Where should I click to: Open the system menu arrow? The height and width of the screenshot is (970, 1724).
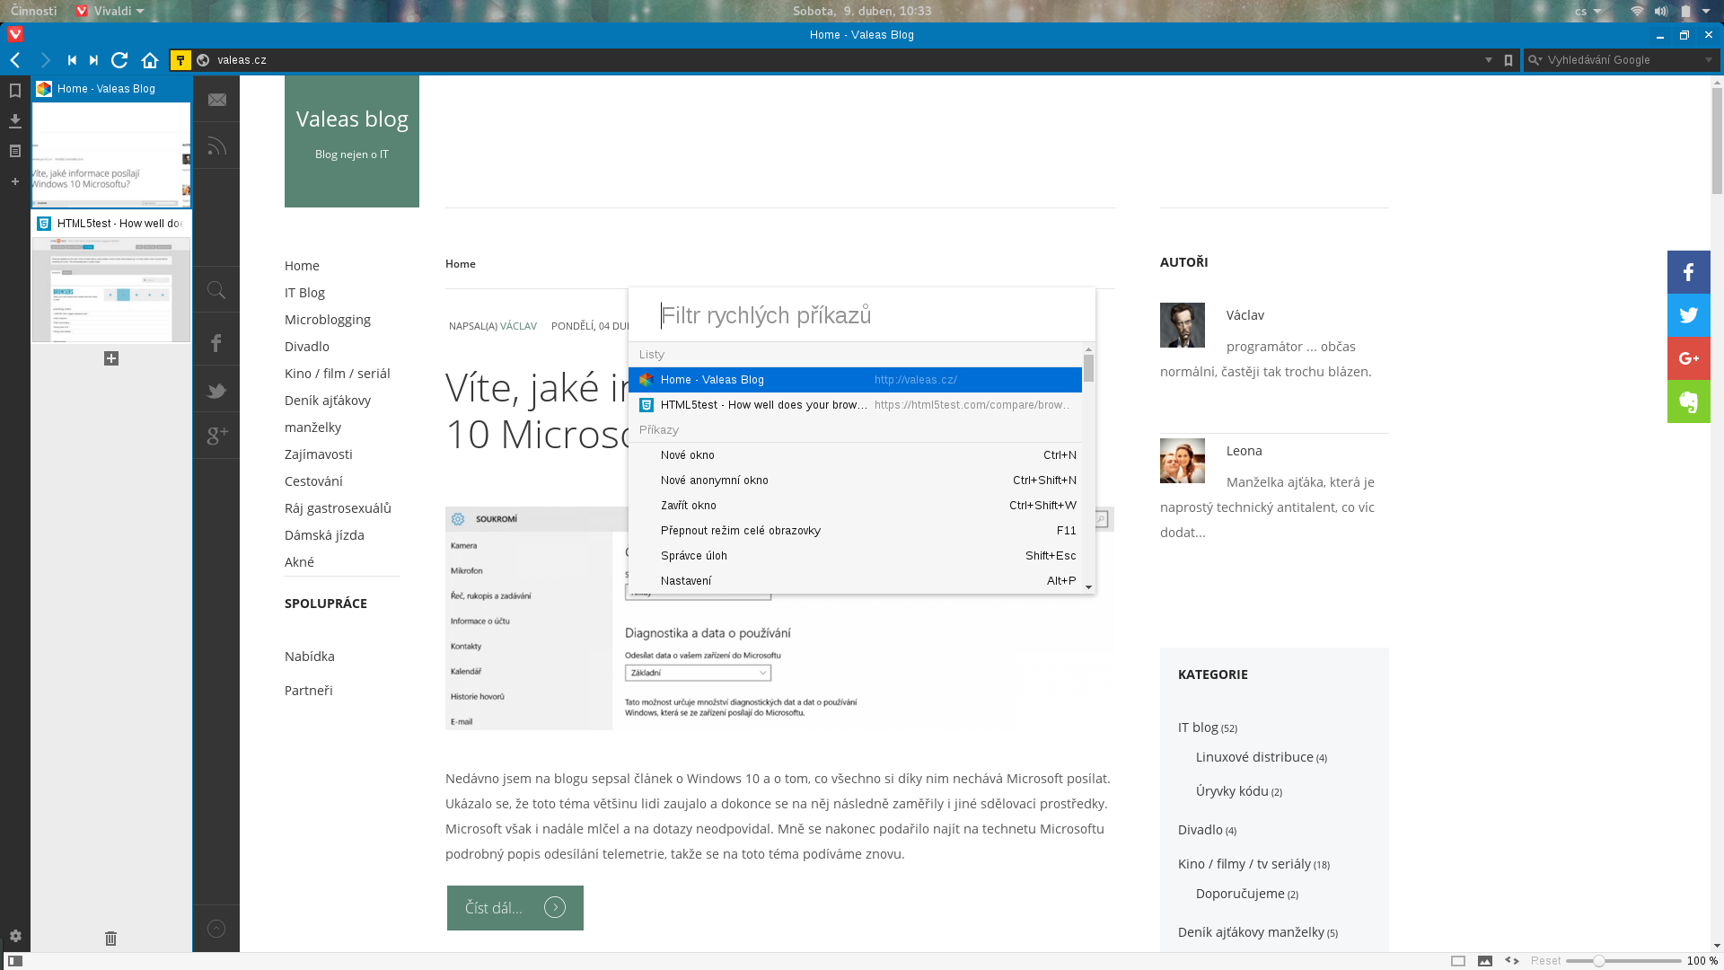click(1706, 11)
